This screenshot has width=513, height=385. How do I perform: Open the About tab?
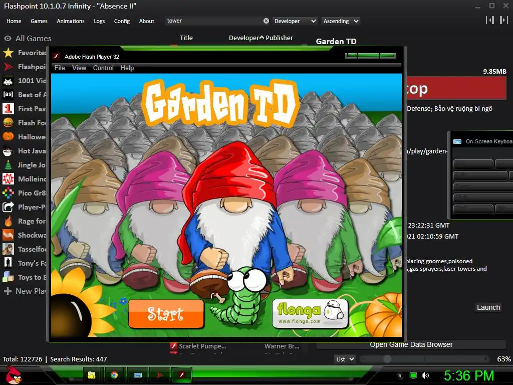tap(147, 21)
